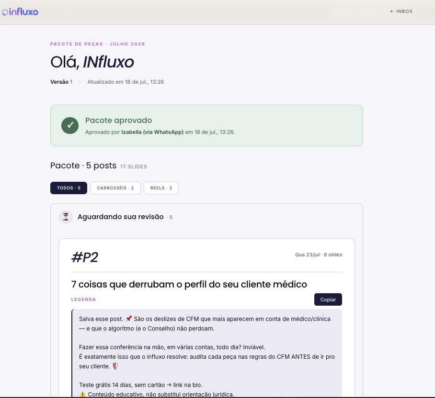Click 'PACOTE DE PEÇAS · JULHO 2026' label
The width and height of the screenshot is (435, 398).
click(97, 44)
